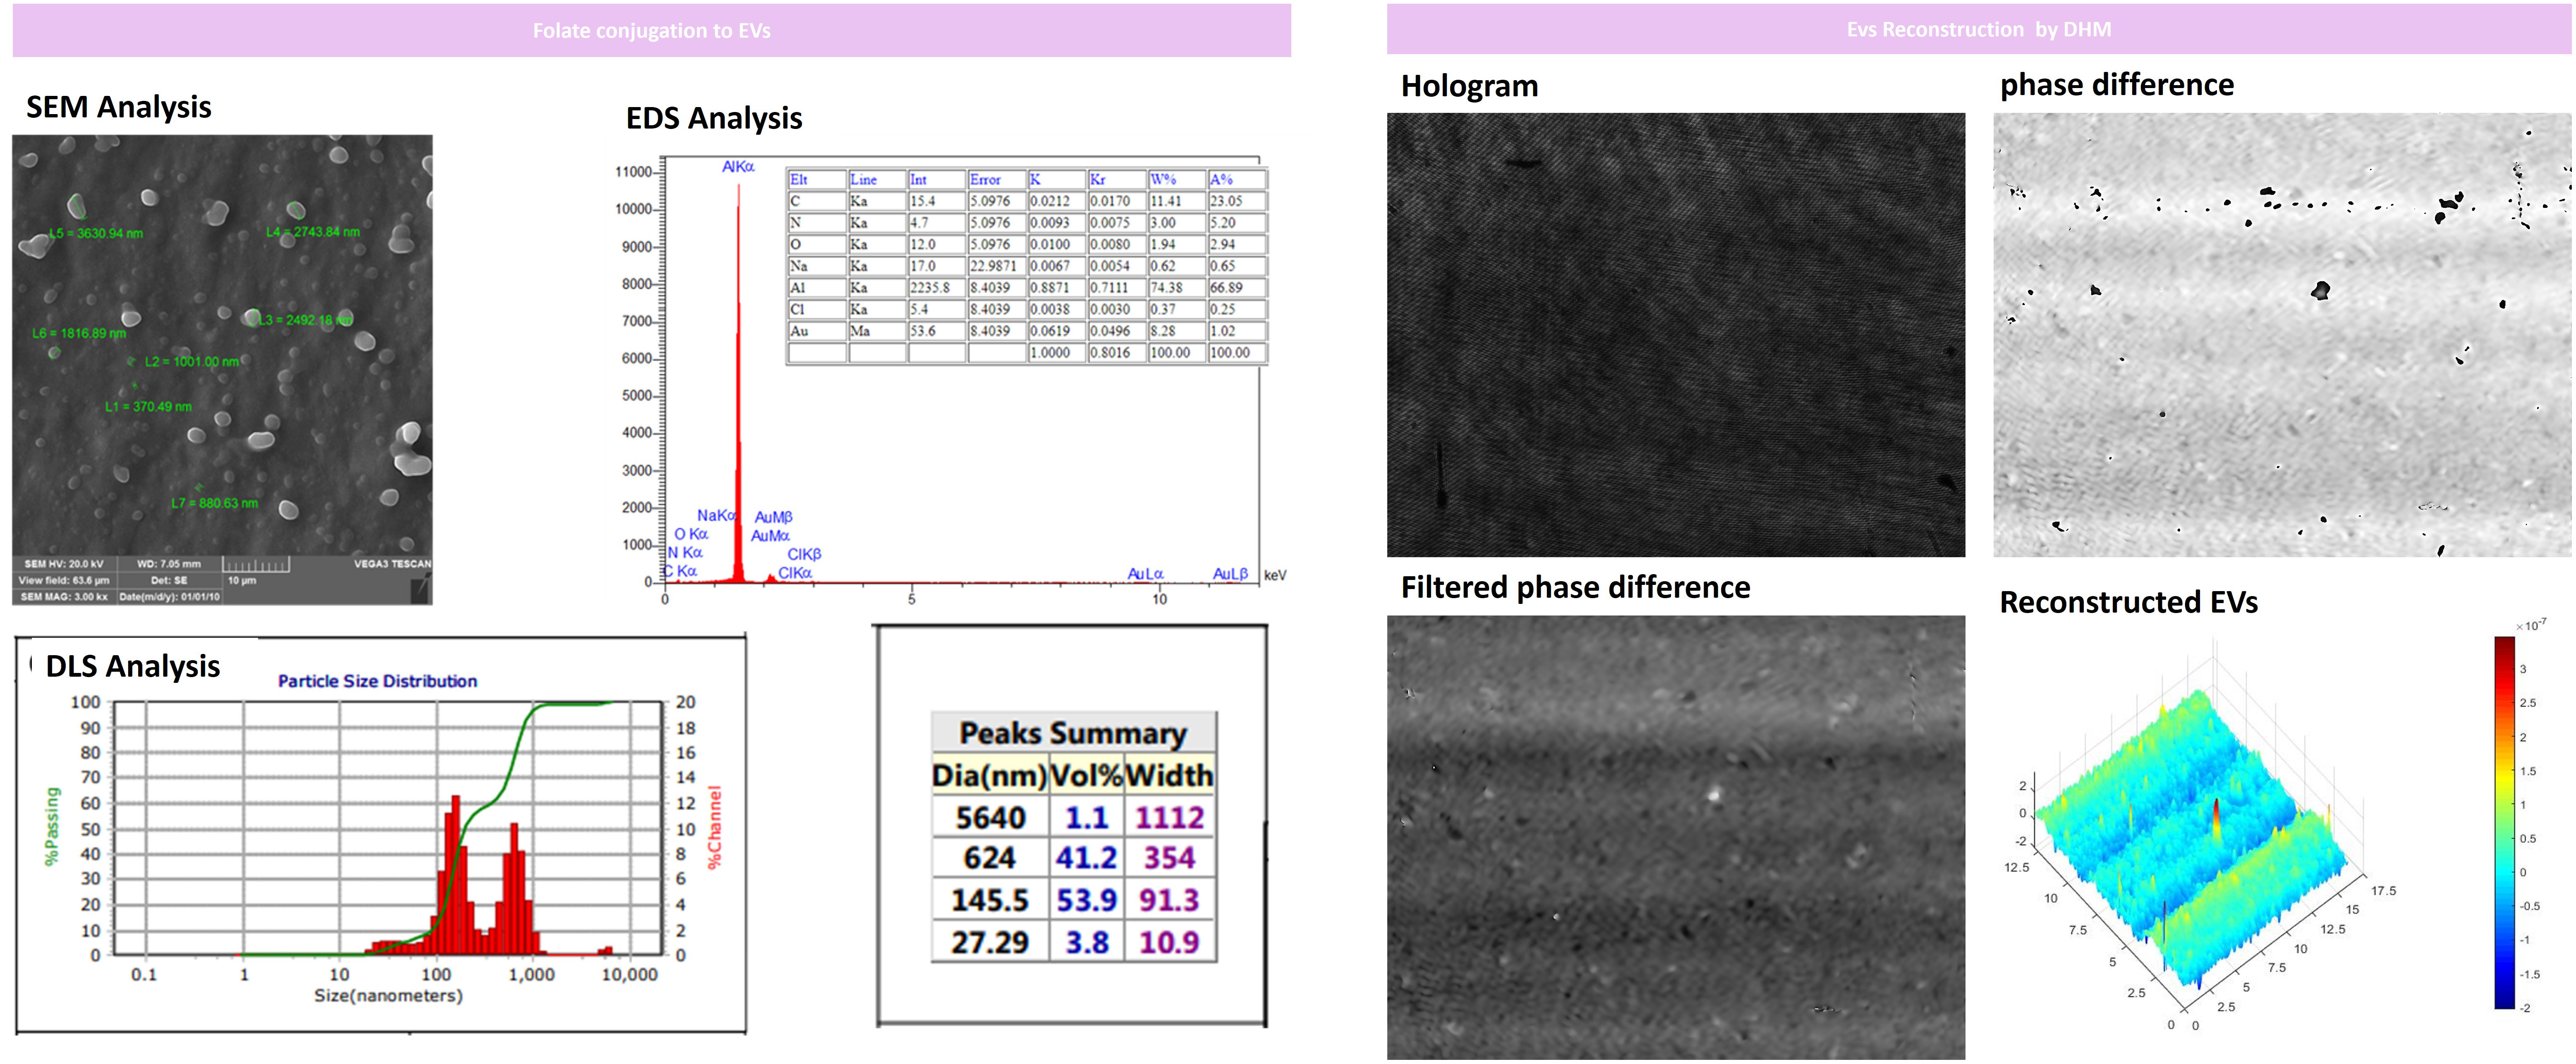Select the 'Hologram' heading
The width and height of the screenshot is (2576, 1064).
(x=1469, y=86)
